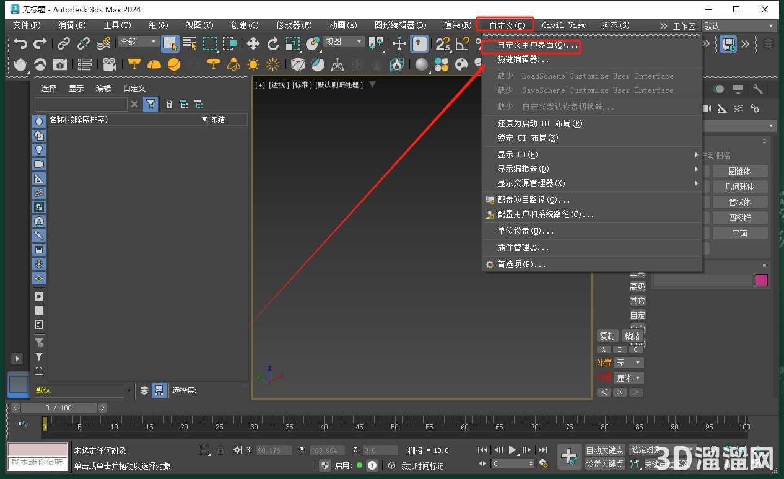Click the save viewport disk icon
This screenshot has height=479, width=784.
730,44
